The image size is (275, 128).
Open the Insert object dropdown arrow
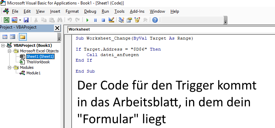tap(20, 20)
